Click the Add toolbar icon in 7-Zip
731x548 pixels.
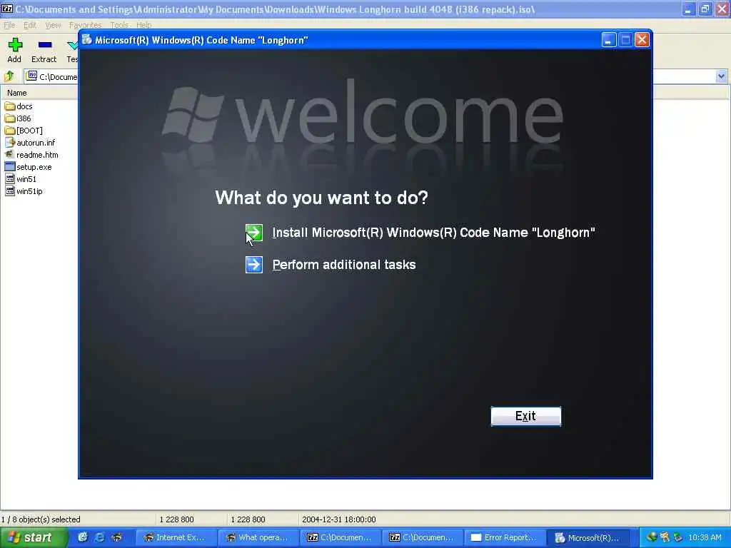14,45
